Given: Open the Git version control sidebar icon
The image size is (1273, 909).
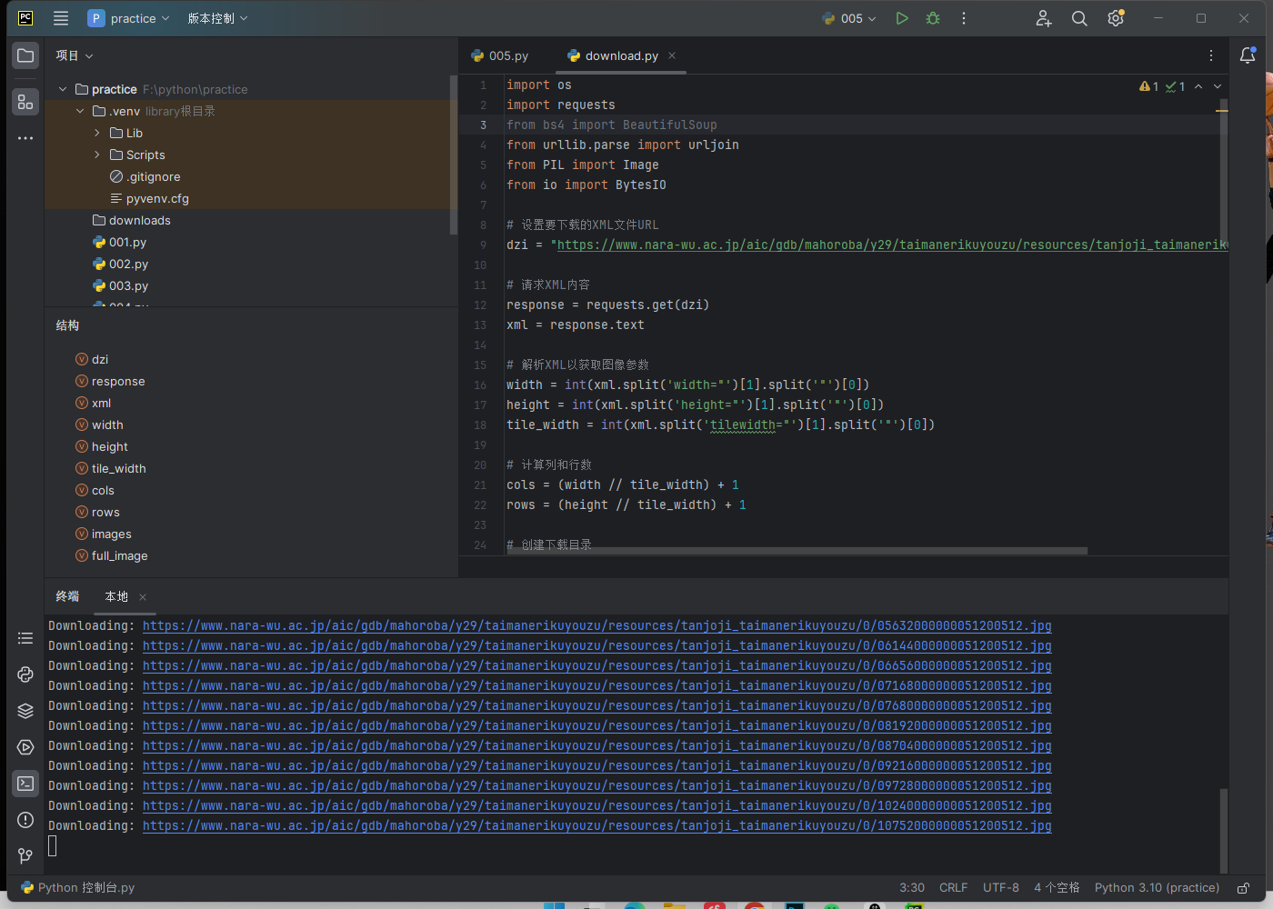Looking at the screenshot, I should [x=25, y=856].
